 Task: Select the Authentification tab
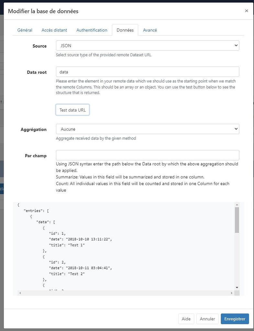(92, 30)
